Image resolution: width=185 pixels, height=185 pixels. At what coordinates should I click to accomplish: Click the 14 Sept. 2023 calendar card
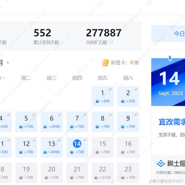click(x=168, y=82)
